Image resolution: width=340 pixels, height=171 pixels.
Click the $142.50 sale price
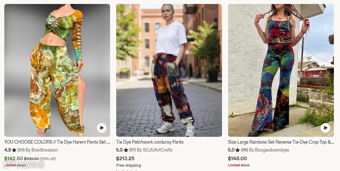13,158
